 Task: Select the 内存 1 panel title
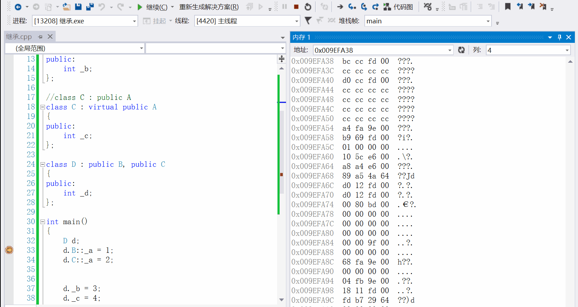pyautogui.click(x=301, y=37)
